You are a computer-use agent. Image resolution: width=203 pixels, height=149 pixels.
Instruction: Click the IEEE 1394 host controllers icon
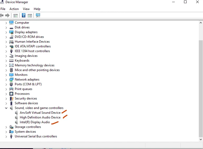click(x=11, y=51)
